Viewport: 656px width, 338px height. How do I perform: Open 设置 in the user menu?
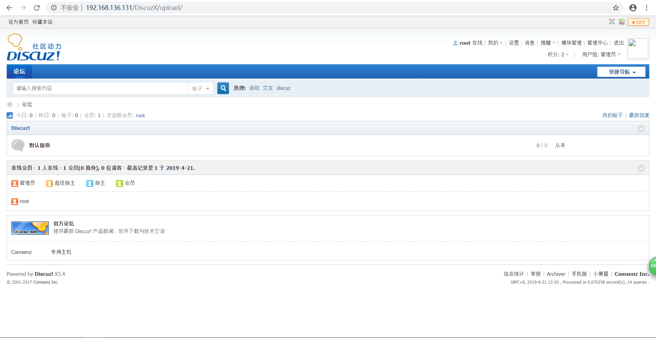tap(514, 43)
